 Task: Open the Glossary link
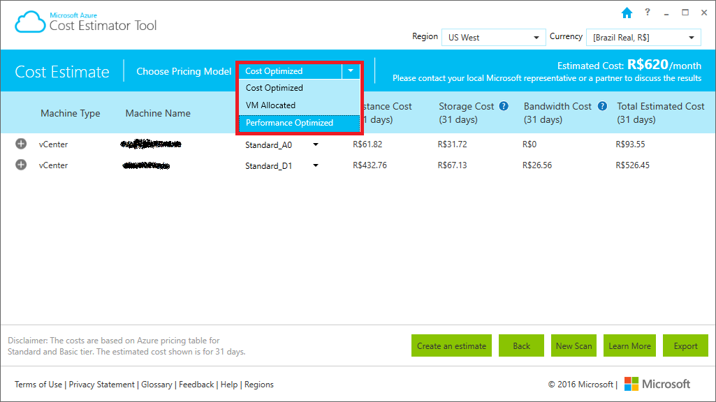pyautogui.click(x=156, y=385)
